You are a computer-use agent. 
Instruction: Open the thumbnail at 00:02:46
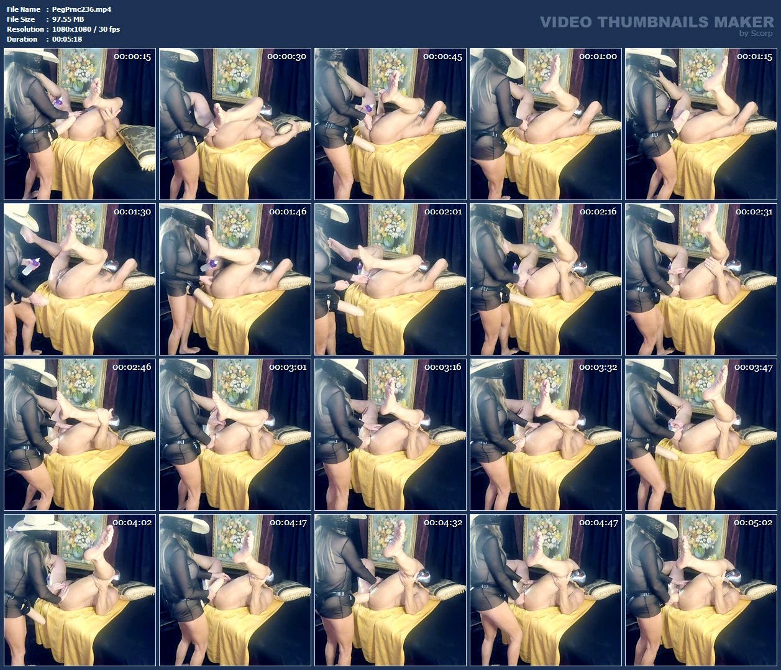(x=80, y=434)
